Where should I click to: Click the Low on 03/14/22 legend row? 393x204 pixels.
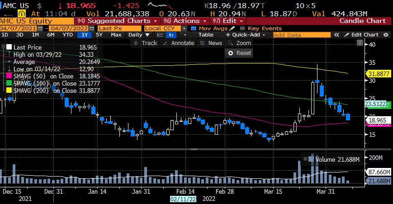53,69
